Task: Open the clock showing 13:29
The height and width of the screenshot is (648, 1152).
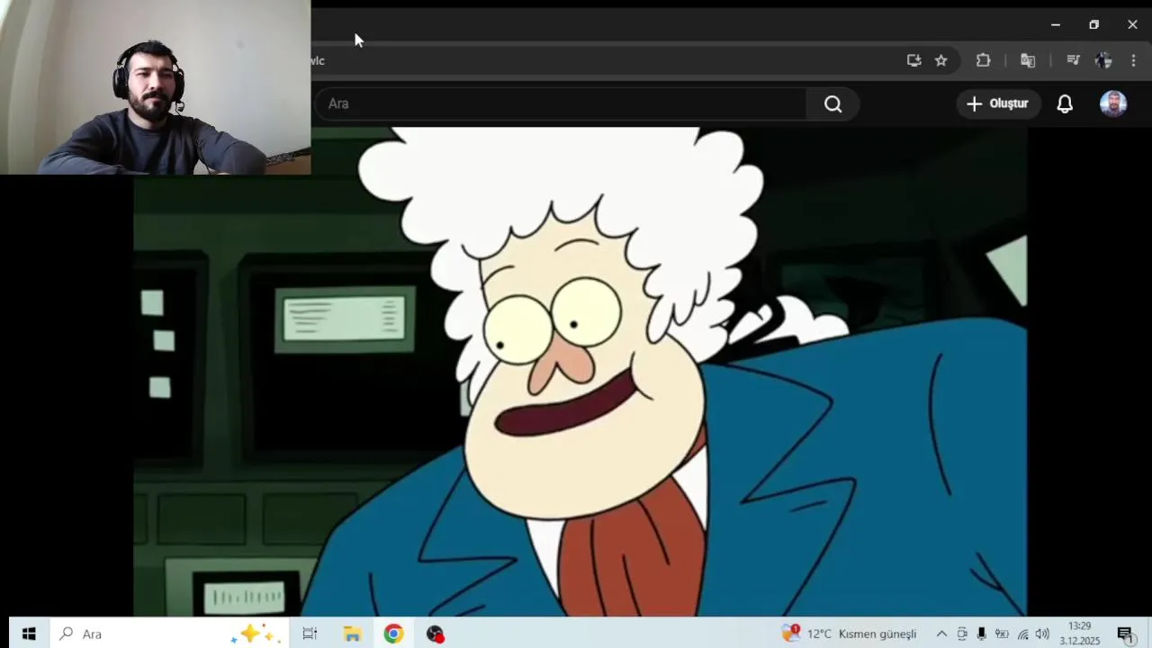Action: click(x=1079, y=634)
